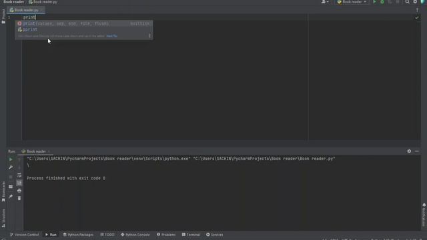427x240 pixels.
Task: Open the editor tabs kebab menu
Action: coord(417,10)
